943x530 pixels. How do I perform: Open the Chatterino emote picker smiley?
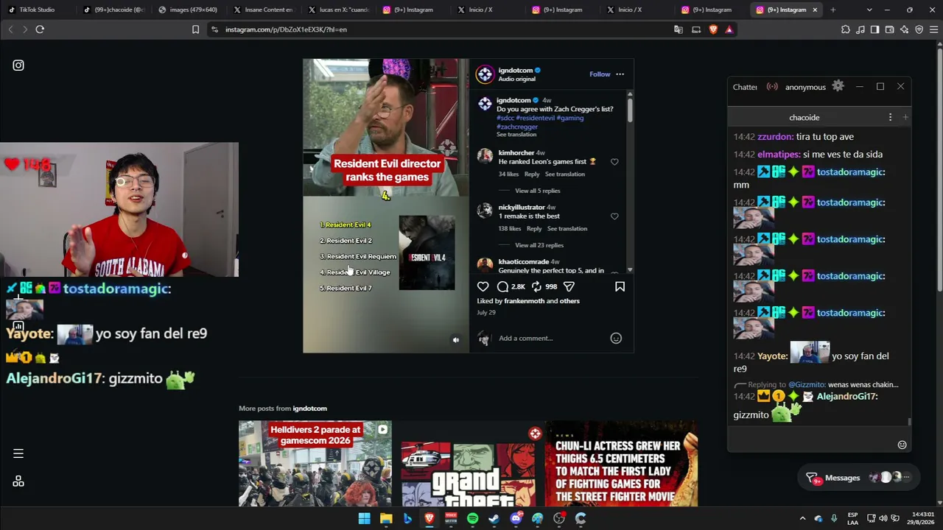point(902,445)
